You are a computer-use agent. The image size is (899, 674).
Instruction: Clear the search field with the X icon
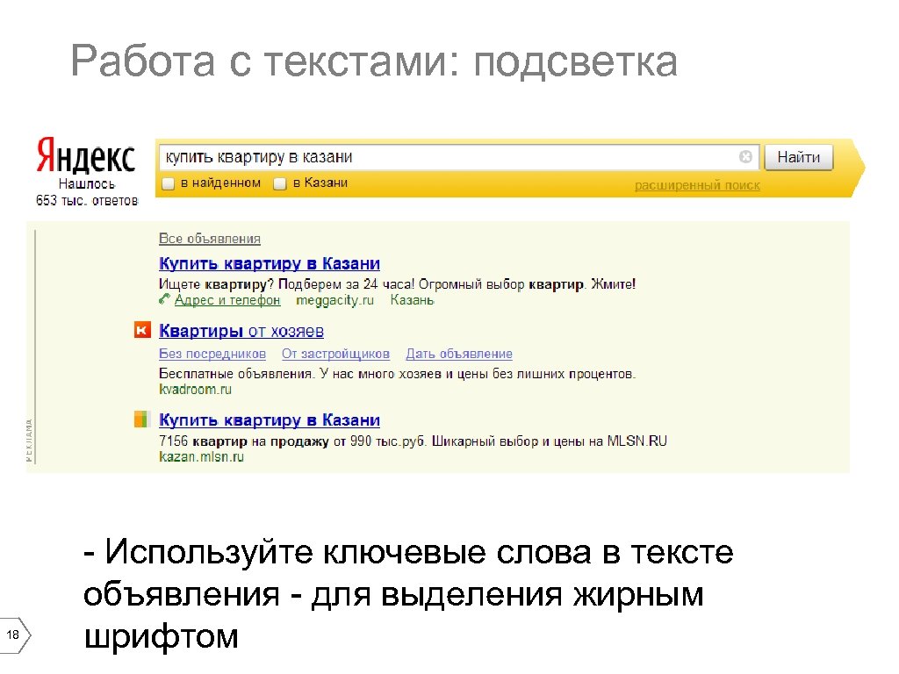pos(745,156)
